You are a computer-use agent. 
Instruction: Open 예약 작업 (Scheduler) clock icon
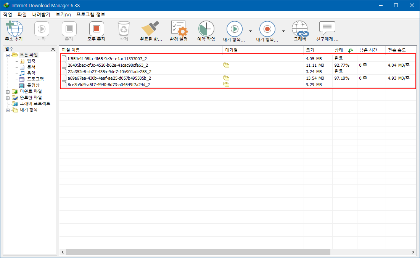(x=206, y=29)
